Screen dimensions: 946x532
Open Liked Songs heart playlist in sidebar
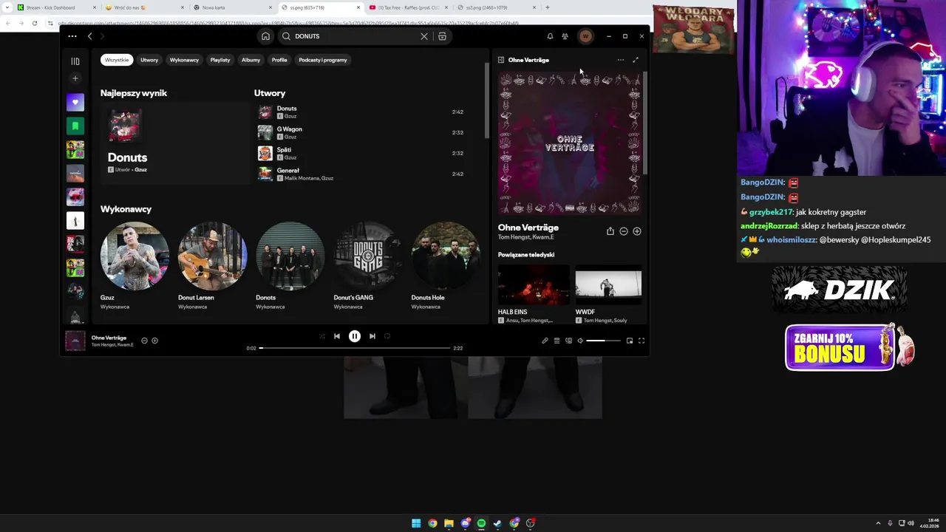coord(75,102)
